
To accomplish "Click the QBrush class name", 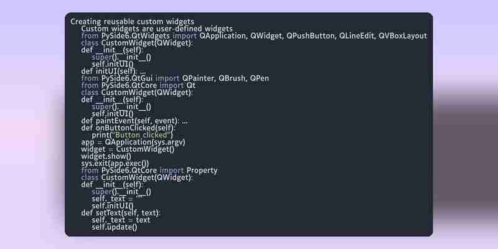I will 232,78.
